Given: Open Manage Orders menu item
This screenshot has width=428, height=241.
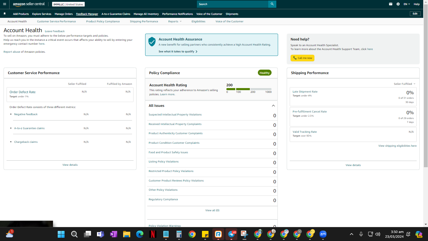Looking at the screenshot, I should (64, 14).
